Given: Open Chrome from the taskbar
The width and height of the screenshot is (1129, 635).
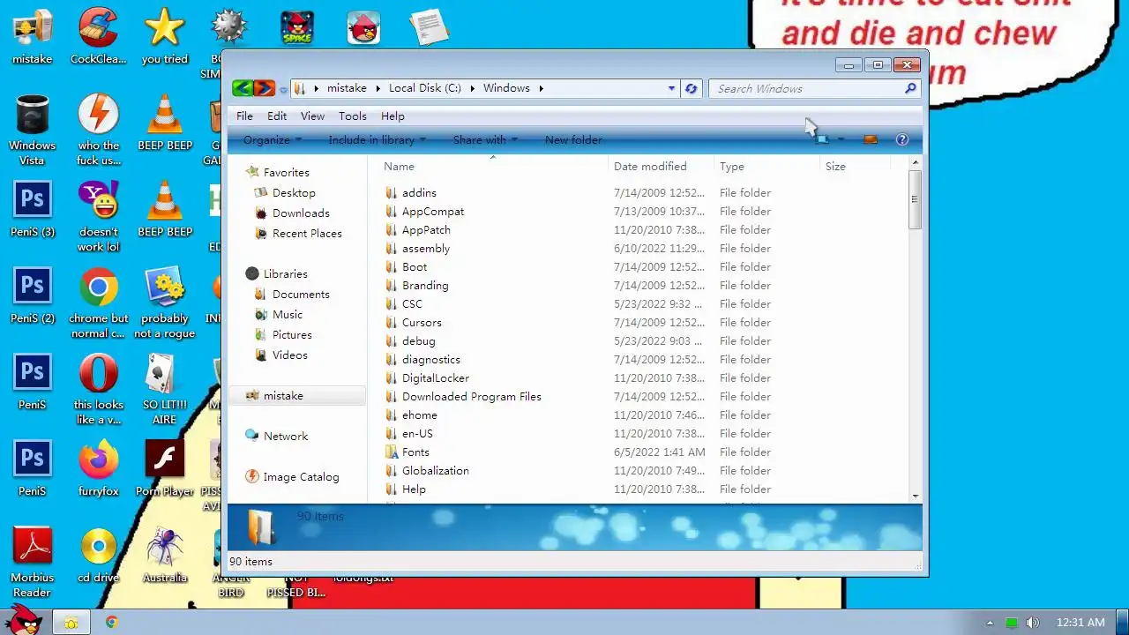Looking at the screenshot, I should pyautogui.click(x=111, y=622).
